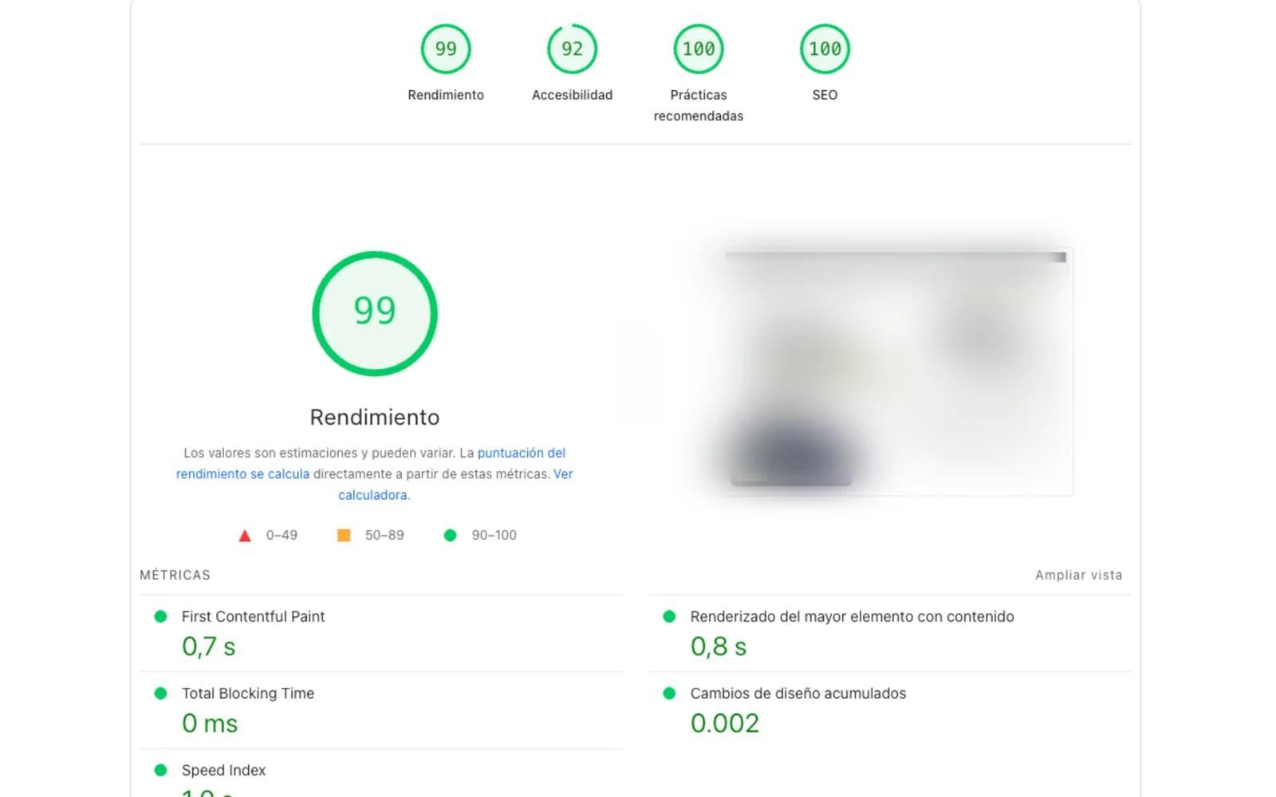
Task: Select the SEO score gauge showing 100
Action: (825, 49)
